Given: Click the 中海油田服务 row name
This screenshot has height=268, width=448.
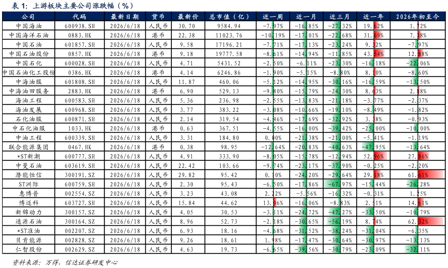Looking at the screenshot, I should click(x=28, y=91).
